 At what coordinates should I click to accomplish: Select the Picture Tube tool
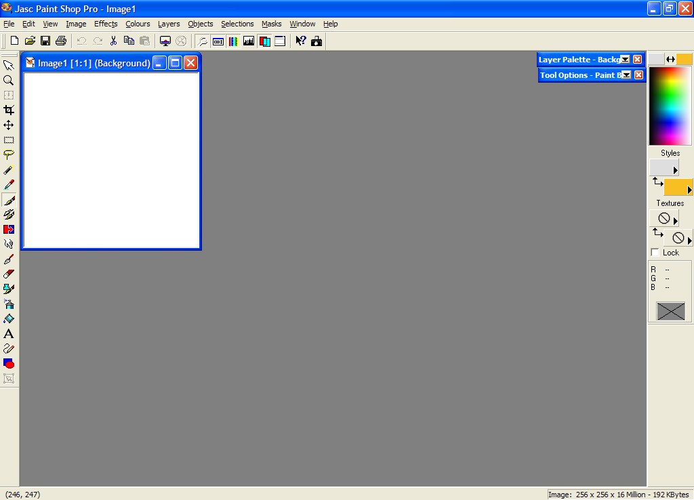tap(8, 289)
